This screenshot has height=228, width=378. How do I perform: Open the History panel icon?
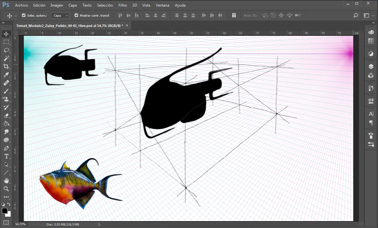pyautogui.click(x=371, y=88)
